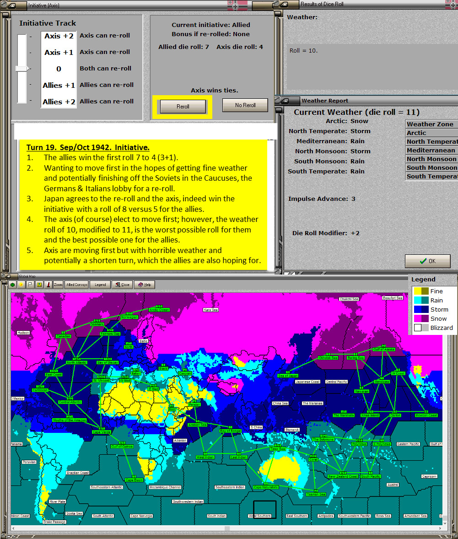
Task: Select the North Monsoon row in Weather Zone table
Action: [432, 159]
